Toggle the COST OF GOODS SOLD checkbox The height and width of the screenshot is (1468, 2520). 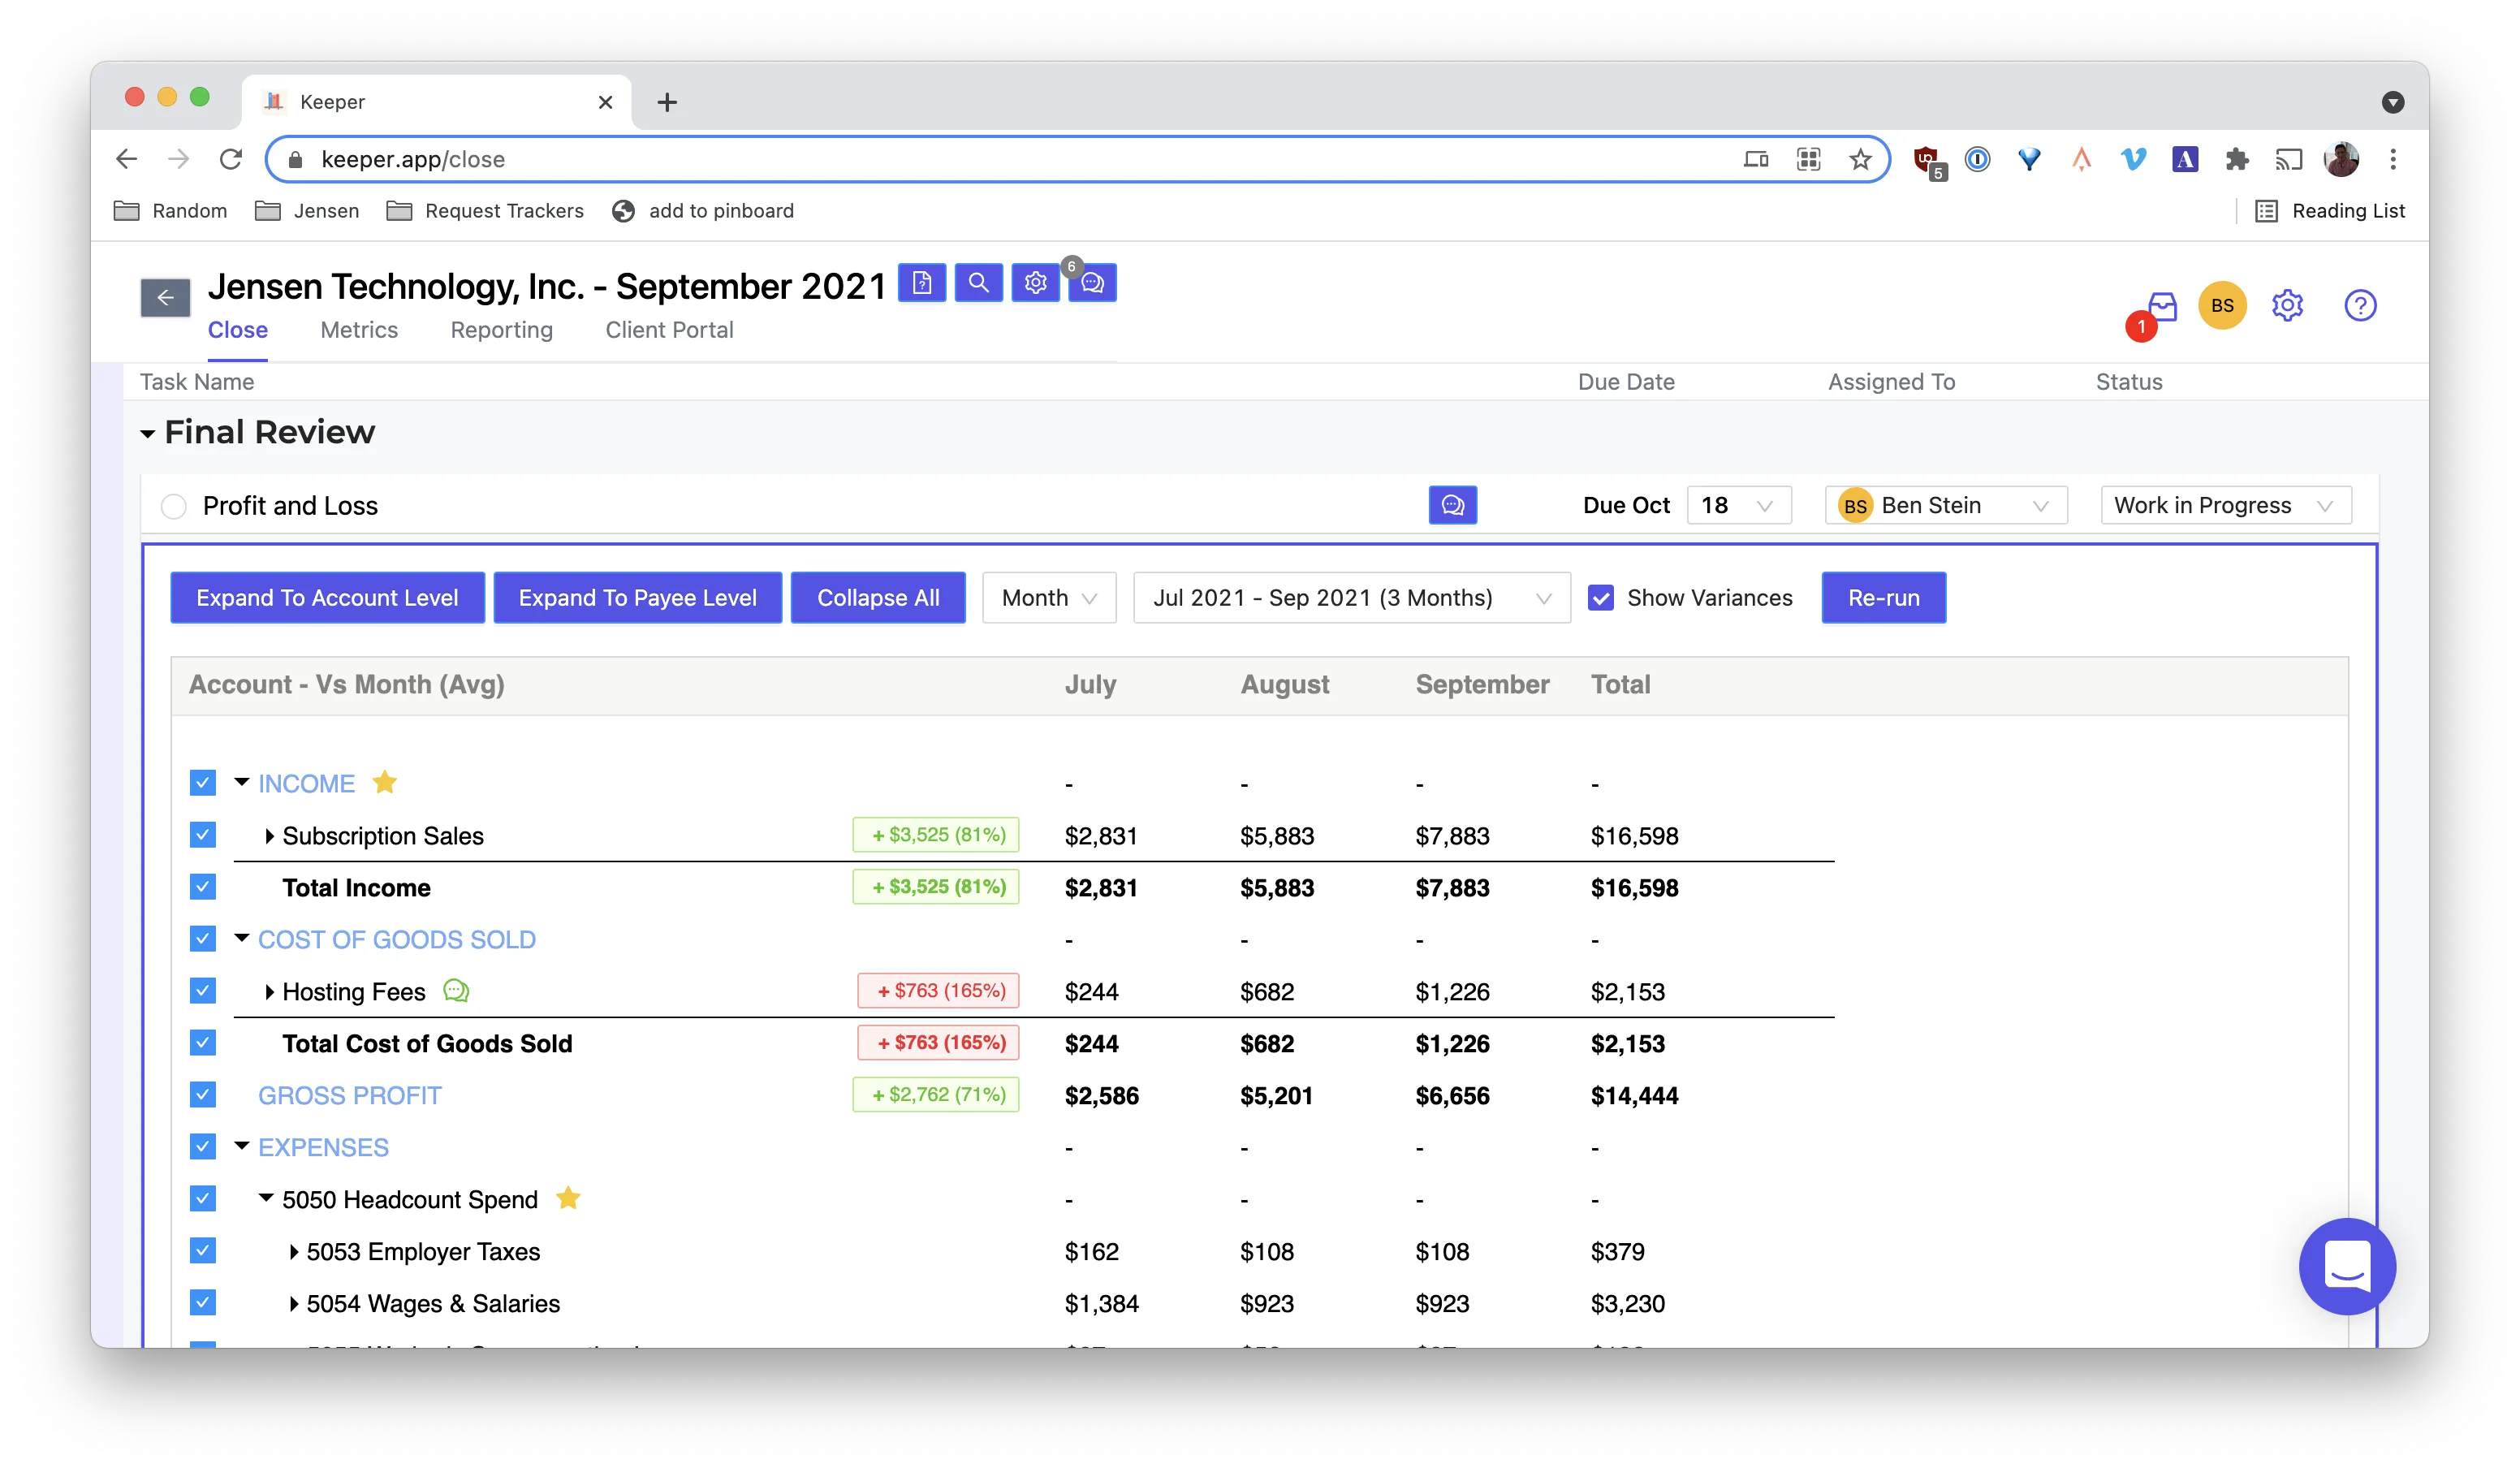pyautogui.click(x=203, y=939)
